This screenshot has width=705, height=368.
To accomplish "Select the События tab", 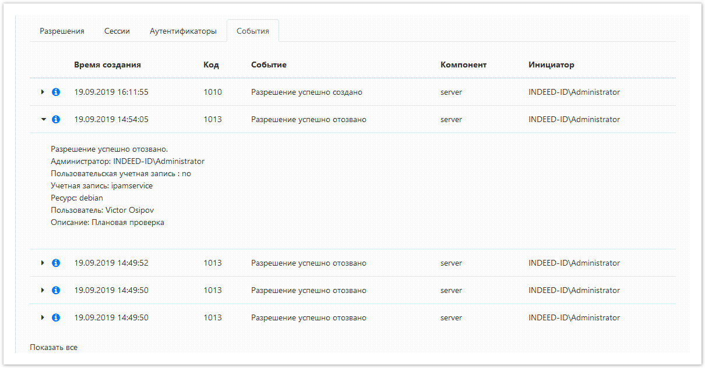I will tap(252, 31).
